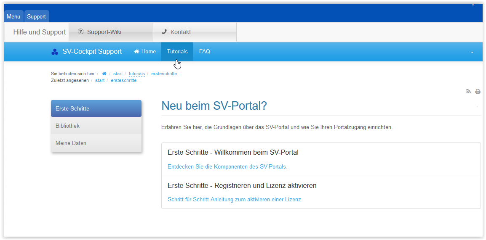Click the house icon in the navbar
This screenshot has width=486, height=240.
(136, 52)
